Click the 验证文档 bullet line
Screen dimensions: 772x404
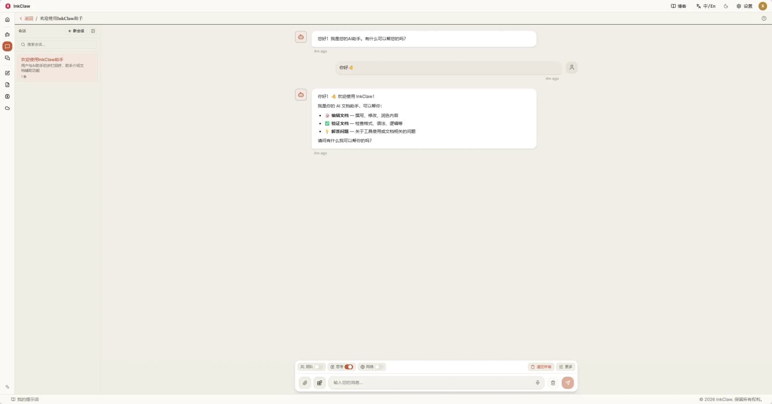pyautogui.click(x=364, y=124)
